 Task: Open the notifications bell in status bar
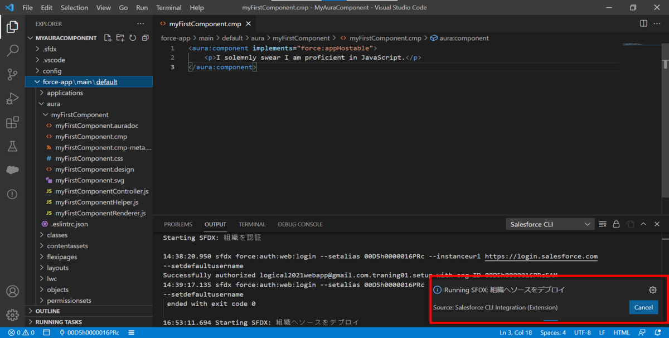[x=658, y=332]
